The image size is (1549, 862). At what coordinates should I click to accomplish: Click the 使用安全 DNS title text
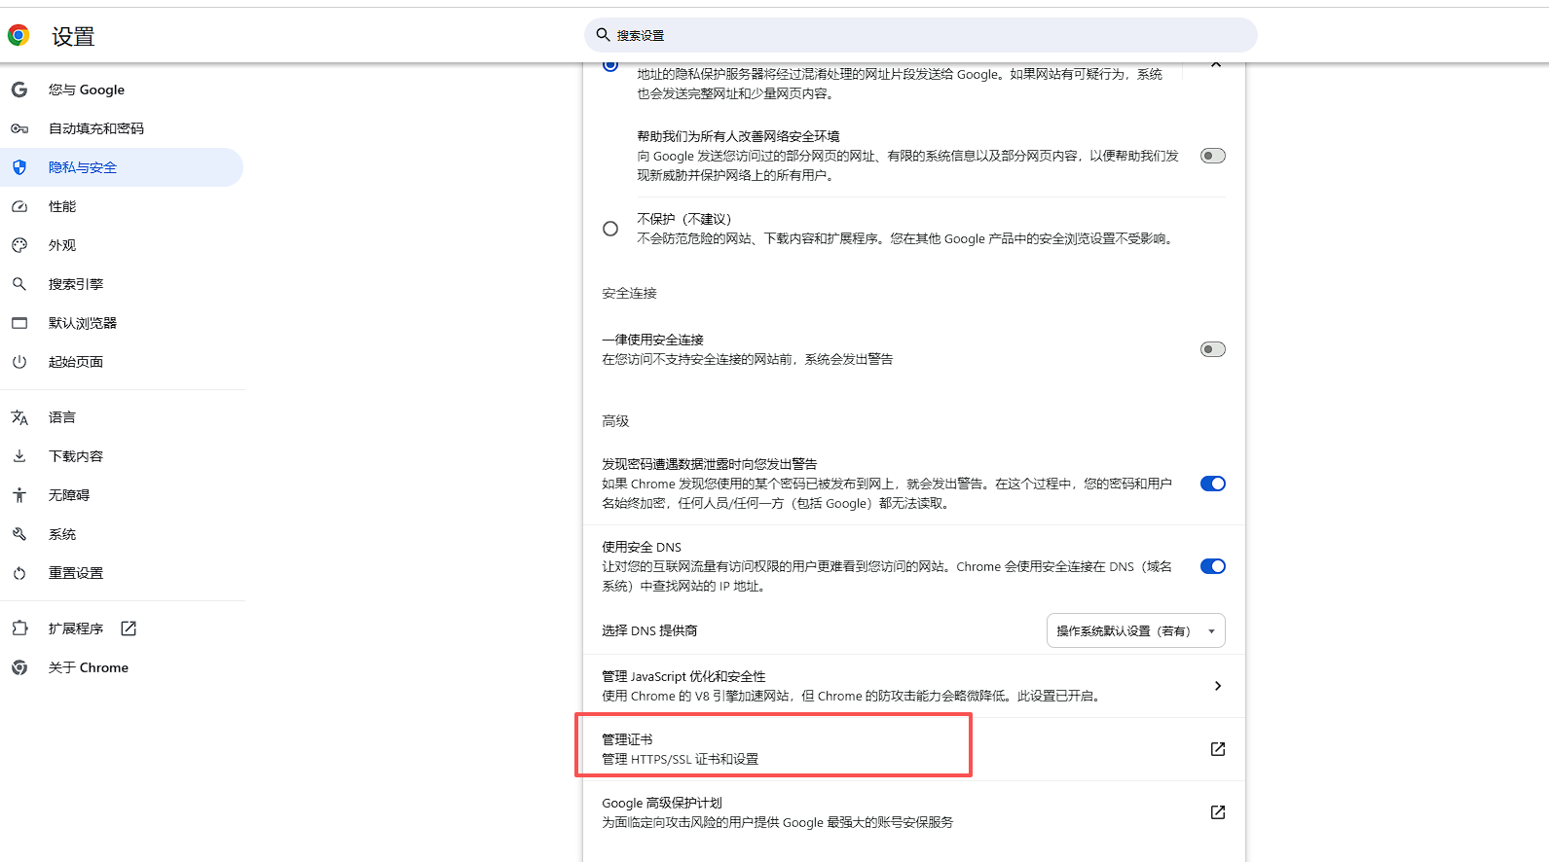(642, 547)
